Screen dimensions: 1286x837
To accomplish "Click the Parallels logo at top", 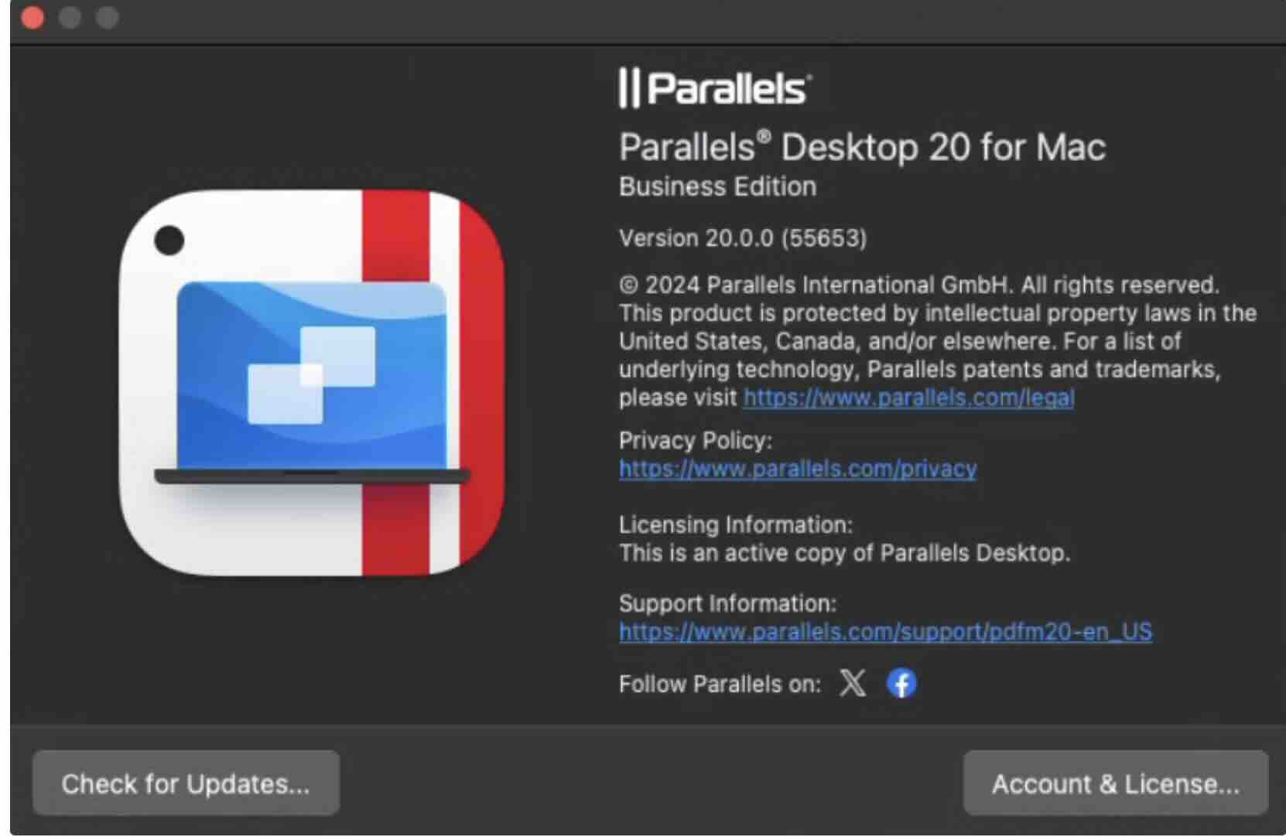I will [x=715, y=87].
